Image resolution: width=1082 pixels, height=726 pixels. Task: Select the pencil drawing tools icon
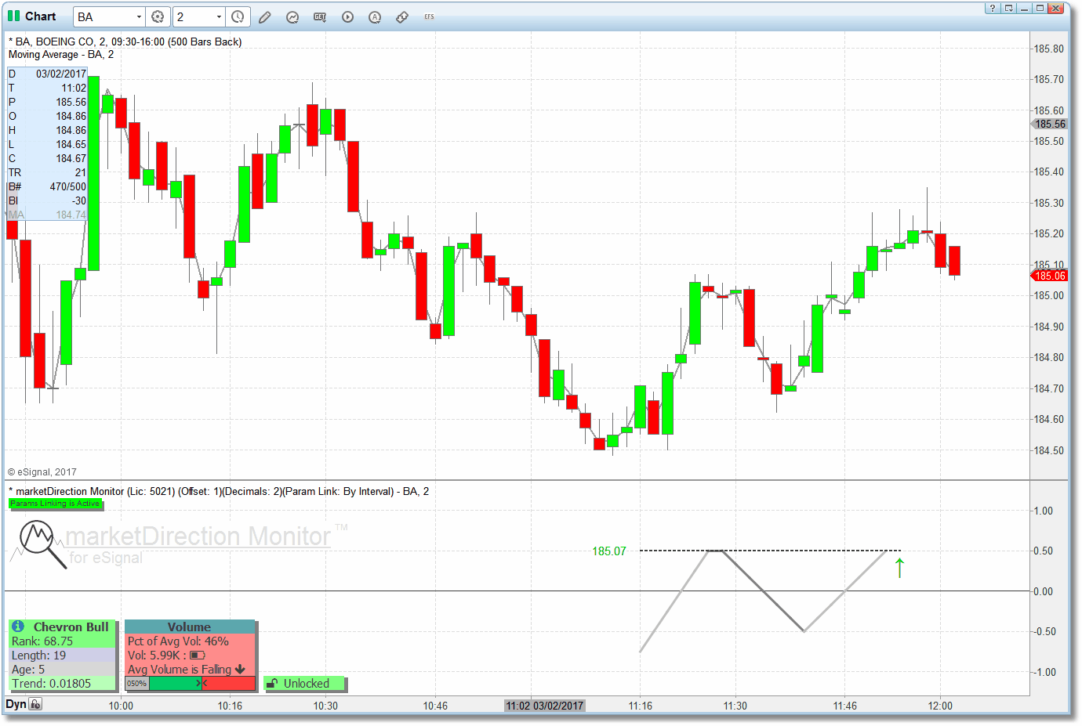click(x=265, y=16)
